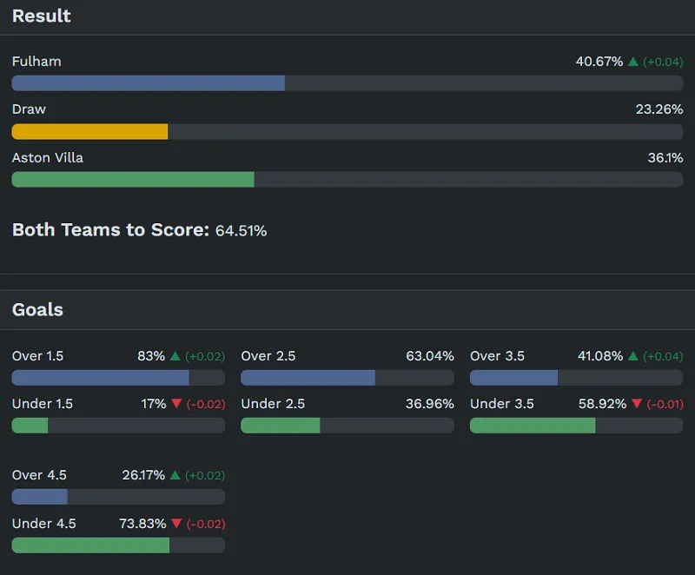Click the green up arrow beside Over 4.5
The image size is (695, 575).
click(175, 475)
